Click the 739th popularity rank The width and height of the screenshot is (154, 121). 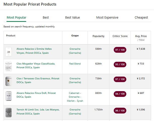click(98, 79)
